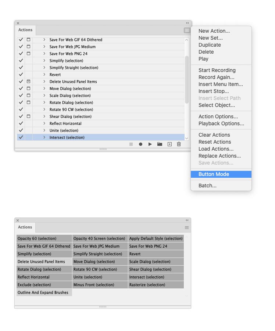The height and width of the screenshot is (331, 275).
Task: Choose Batch... from the panel menu
Action: [x=221, y=186]
